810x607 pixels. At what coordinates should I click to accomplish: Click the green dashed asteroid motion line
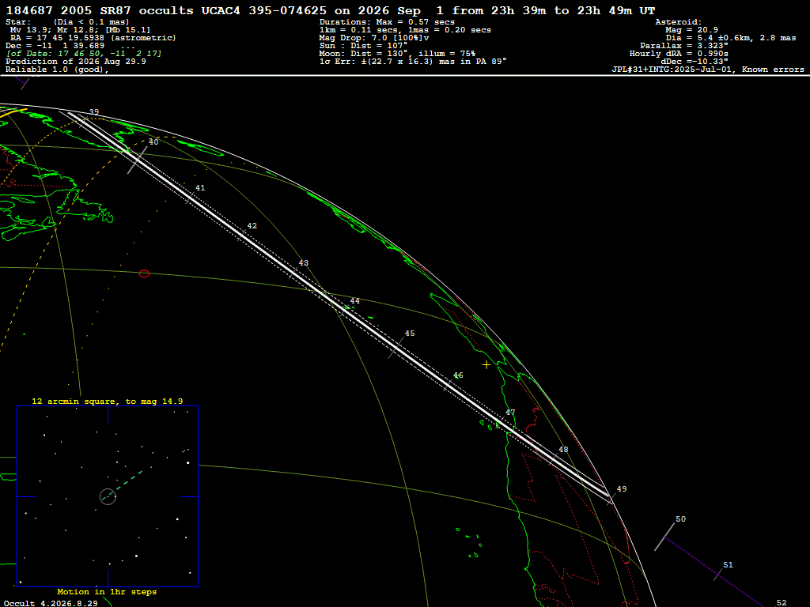click(x=129, y=481)
